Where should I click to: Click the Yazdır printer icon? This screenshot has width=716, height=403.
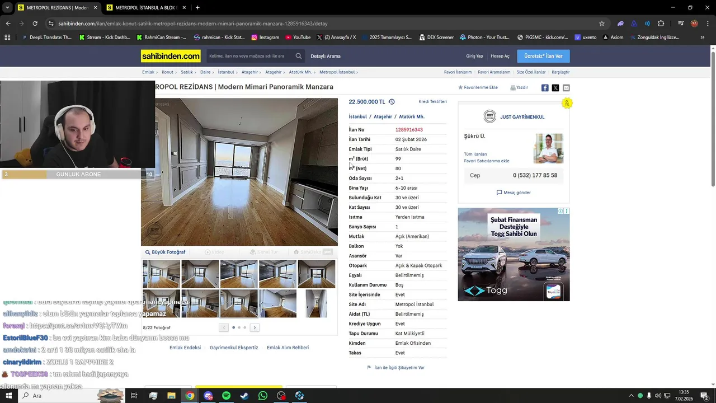point(513,88)
